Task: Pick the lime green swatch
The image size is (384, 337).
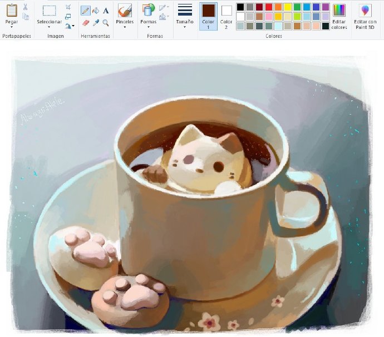Action: pos(297,17)
